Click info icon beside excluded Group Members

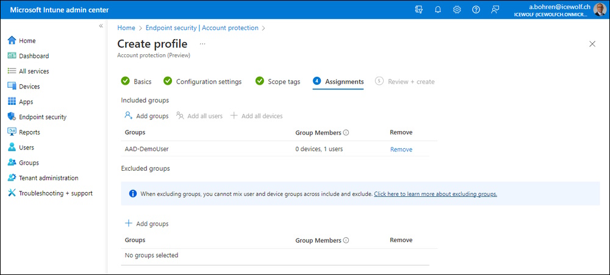click(x=346, y=240)
